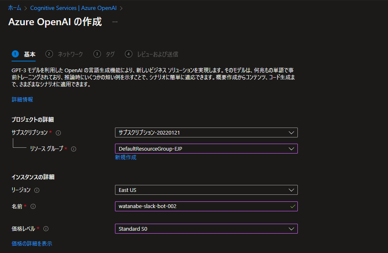Navigate back via the ホーム breadcrumb
This screenshot has height=253, width=388.
[x=14, y=7]
